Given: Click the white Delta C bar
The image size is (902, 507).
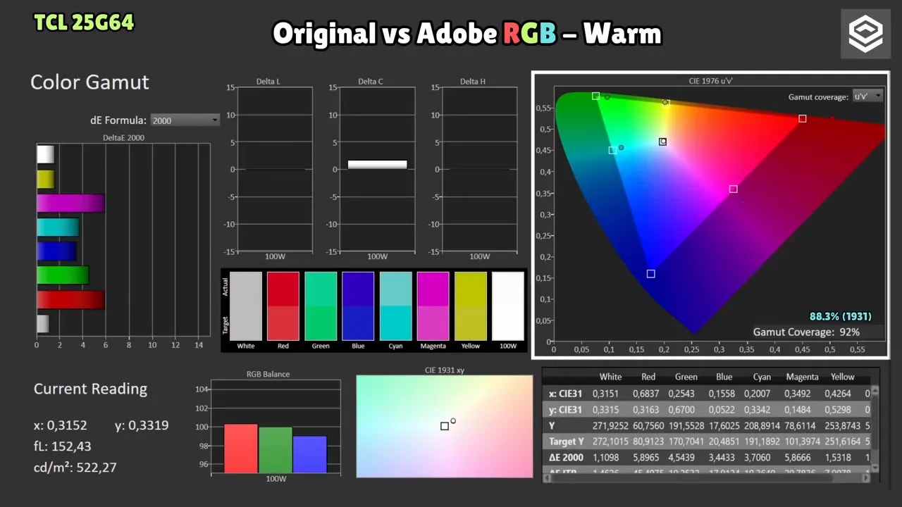Looking at the screenshot, I should coord(377,165).
